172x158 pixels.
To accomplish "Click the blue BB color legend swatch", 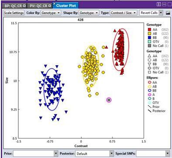I will tap(149, 37).
